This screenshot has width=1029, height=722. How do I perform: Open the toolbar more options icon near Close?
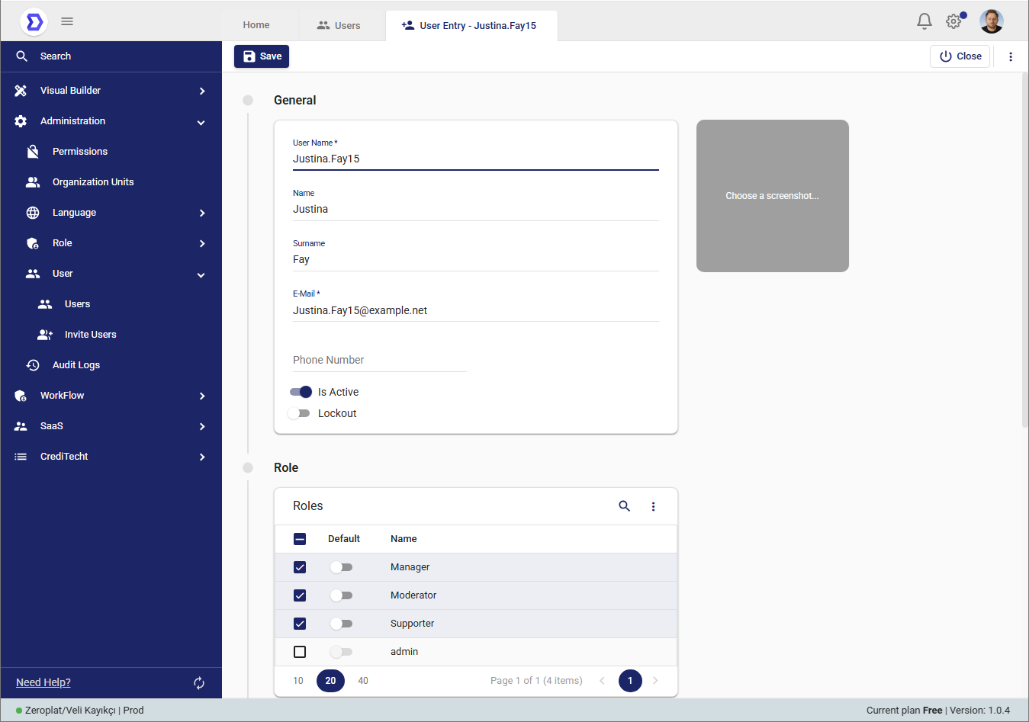(1011, 56)
